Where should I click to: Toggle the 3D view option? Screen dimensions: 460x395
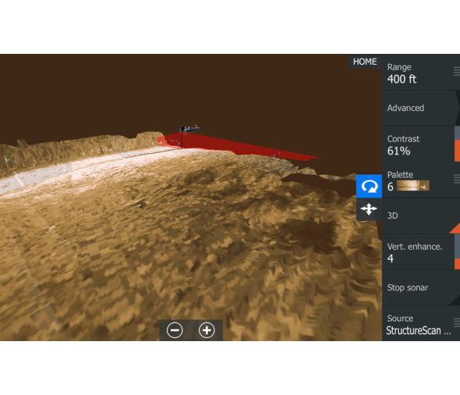point(421,216)
